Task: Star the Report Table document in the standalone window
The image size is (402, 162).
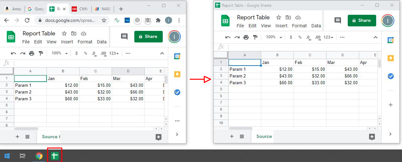Action: (278, 17)
